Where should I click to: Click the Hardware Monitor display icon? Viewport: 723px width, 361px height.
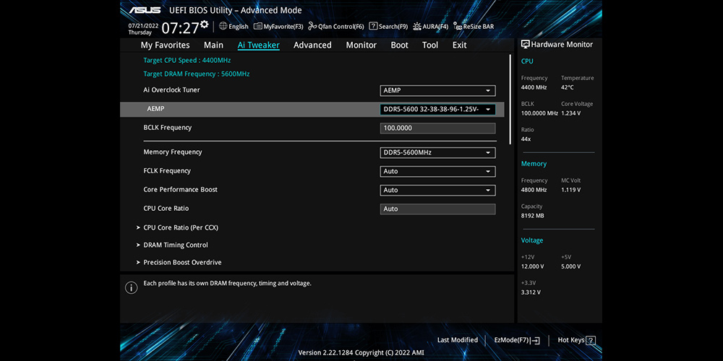tap(525, 44)
